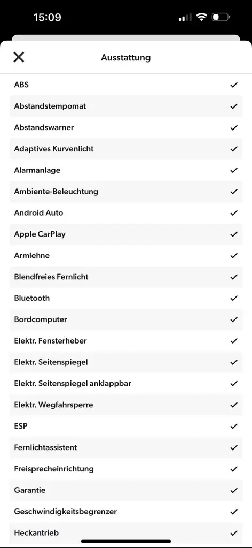Tap the checkmark beside Apple CarPlay
This screenshot has height=548, width=252.
[234, 234]
